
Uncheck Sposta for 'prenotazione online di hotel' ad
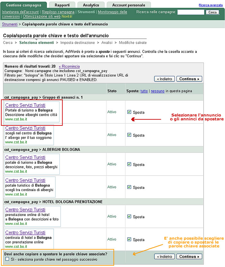tap(129, 216)
